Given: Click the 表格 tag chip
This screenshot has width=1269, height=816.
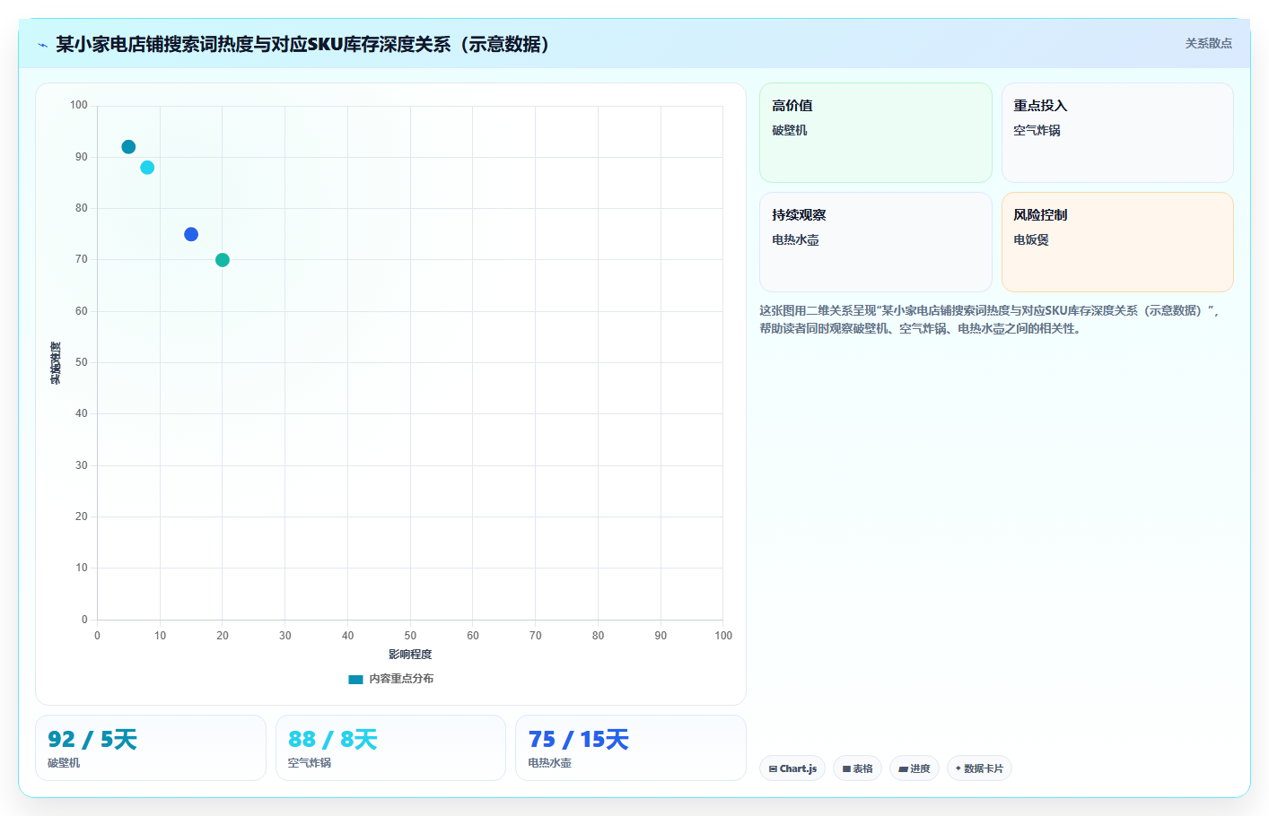Looking at the screenshot, I should (x=857, y=768).
